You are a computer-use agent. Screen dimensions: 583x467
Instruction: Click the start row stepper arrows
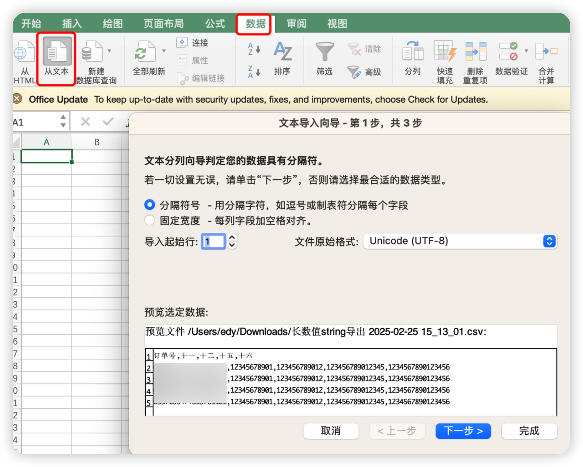(232, 241)
